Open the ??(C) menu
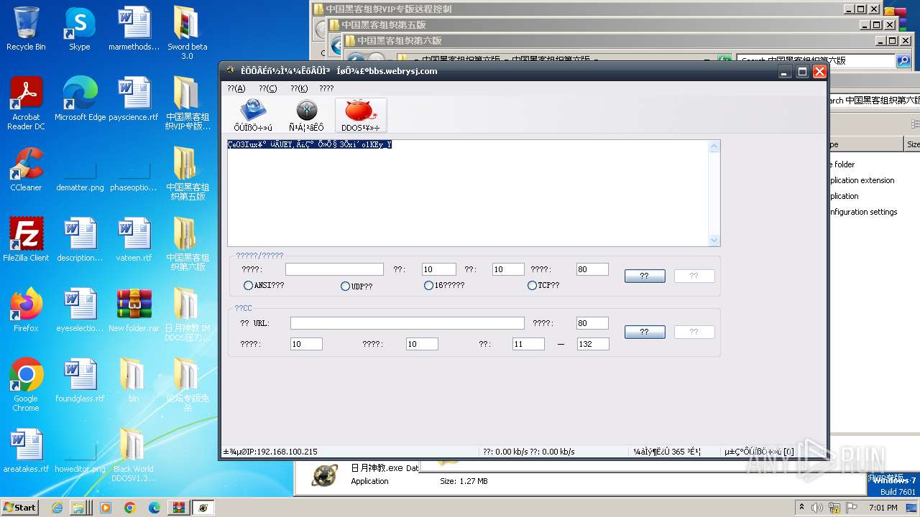Screen dimensions: 920x517 click(x=267, y=88)
